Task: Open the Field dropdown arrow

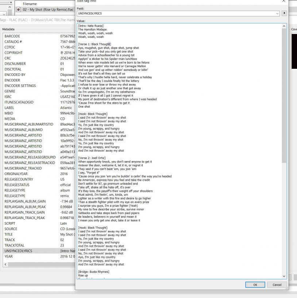Action: 278,14
